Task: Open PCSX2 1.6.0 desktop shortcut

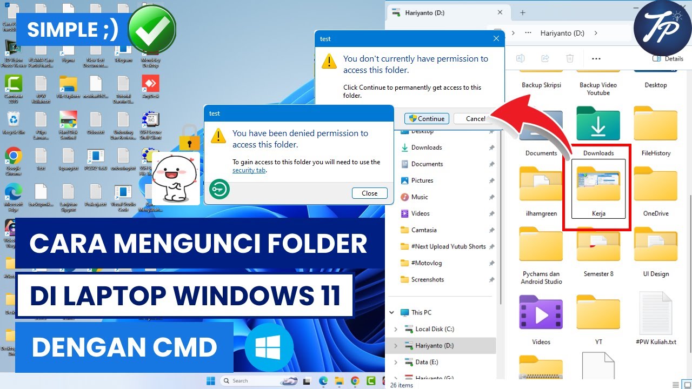Action: (95, 158)
